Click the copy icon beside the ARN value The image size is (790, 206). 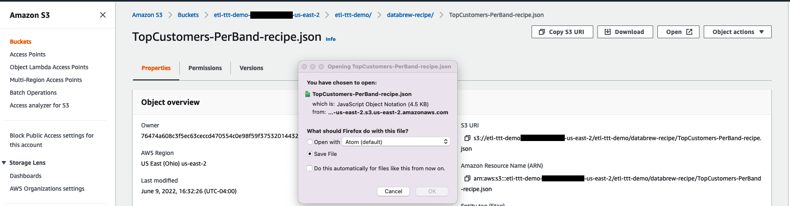pos(467,178)
